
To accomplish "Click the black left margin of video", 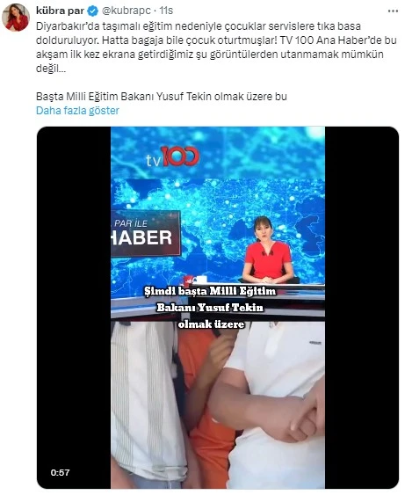I will click(74, 308).
